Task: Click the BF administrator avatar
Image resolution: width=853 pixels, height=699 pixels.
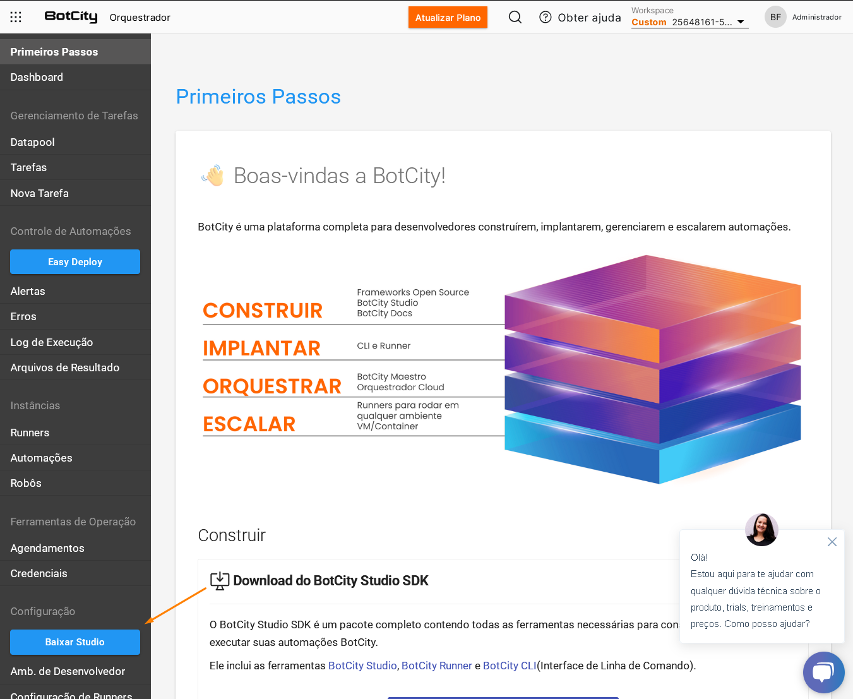Action: [x=775, y=16]
